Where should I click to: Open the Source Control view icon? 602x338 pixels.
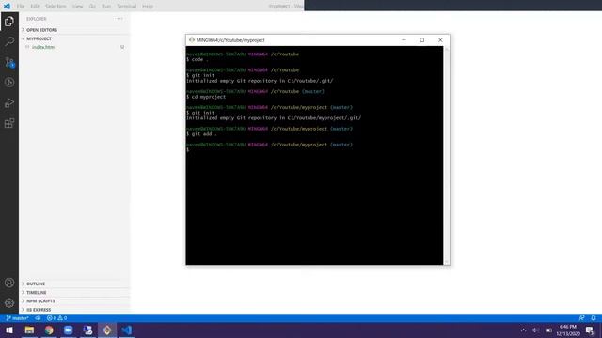point(9,62)
